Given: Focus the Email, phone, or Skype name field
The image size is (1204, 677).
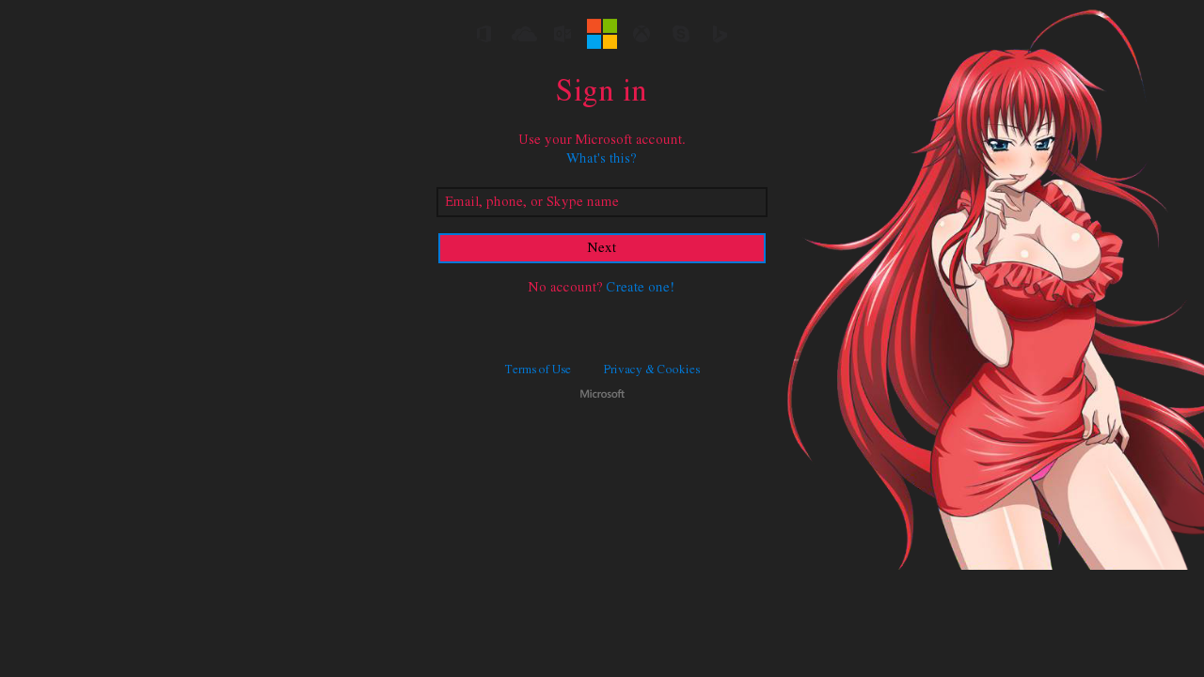Looking at the screenshot, I should point(602,202).
